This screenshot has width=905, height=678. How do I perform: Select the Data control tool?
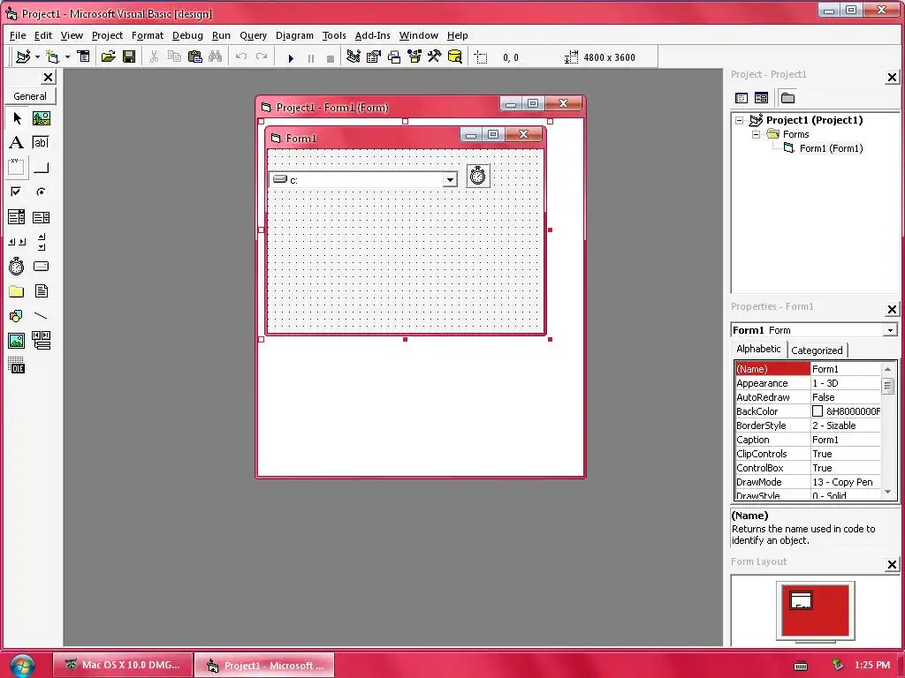click(x=41, y=341)
